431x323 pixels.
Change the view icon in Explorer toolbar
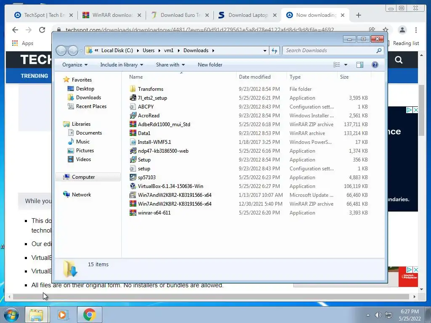336,64
